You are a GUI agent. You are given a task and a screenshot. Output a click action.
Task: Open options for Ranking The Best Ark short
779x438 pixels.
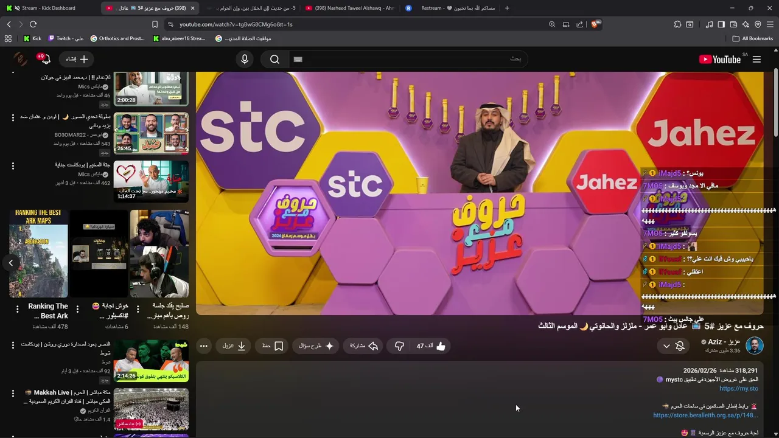pyautogui.click(x=17, y=310)
